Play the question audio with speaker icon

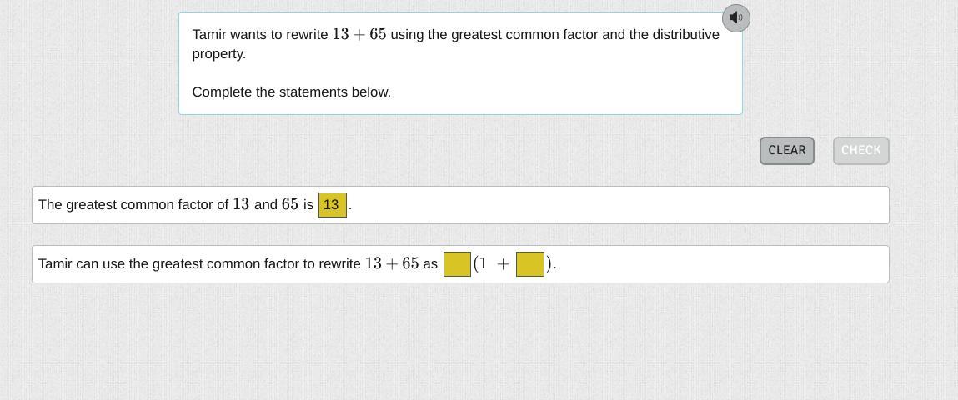pyautogui.click(x=735, y=17)
